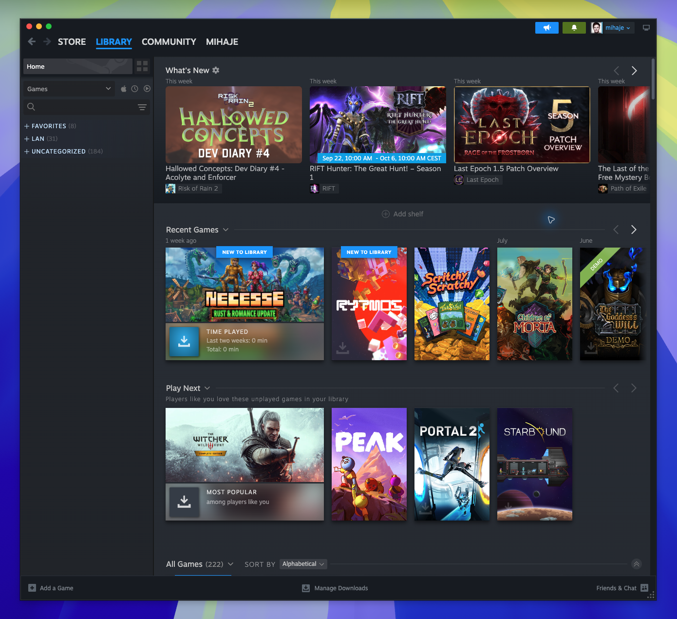This screenshot has height=619, width=677.
Task: Open advanced filter options icon
Action: (x=142, y=107)
